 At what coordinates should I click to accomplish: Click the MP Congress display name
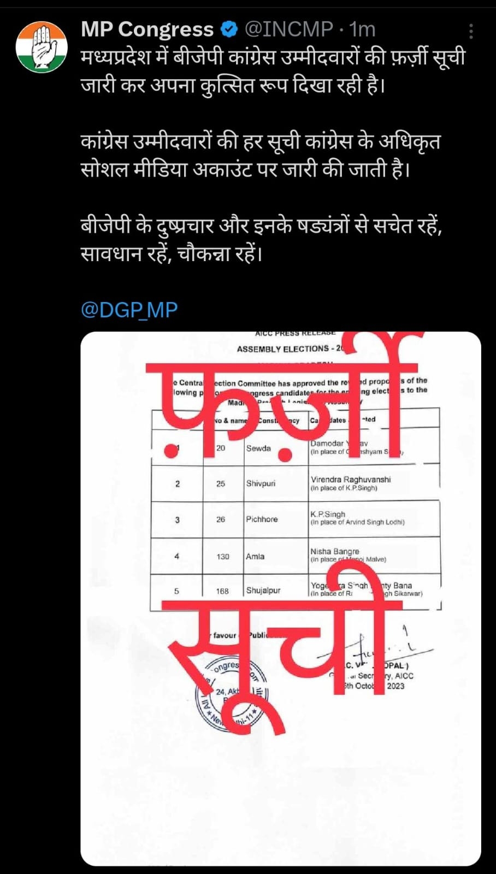click(147, 29)
